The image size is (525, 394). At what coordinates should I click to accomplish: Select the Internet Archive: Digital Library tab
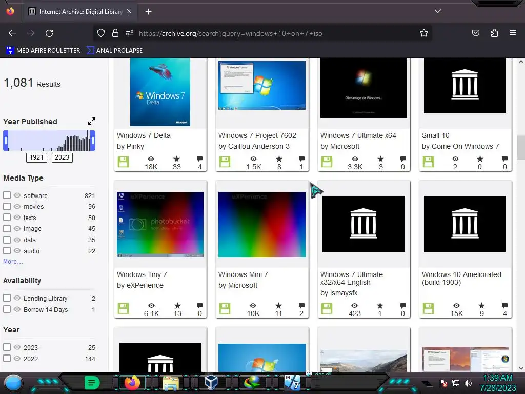coord(79,12)
